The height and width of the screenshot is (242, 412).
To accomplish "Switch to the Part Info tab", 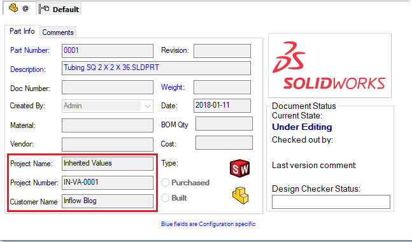I will [22, 31].
